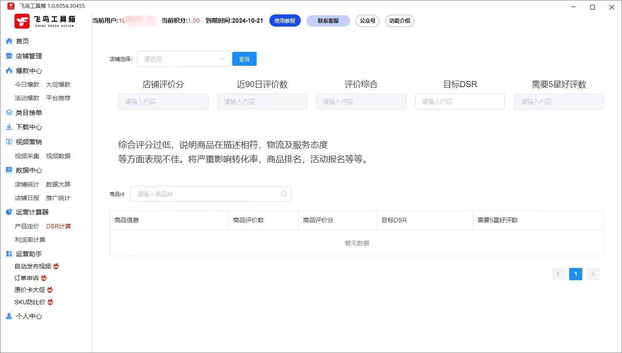622x353 pixels.
Task: Select the 数据大屏 menu item
Action: 58,184
